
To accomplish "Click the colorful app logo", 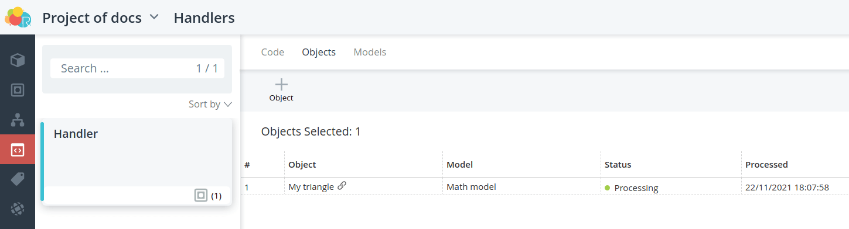I will [x=18, y=18].
